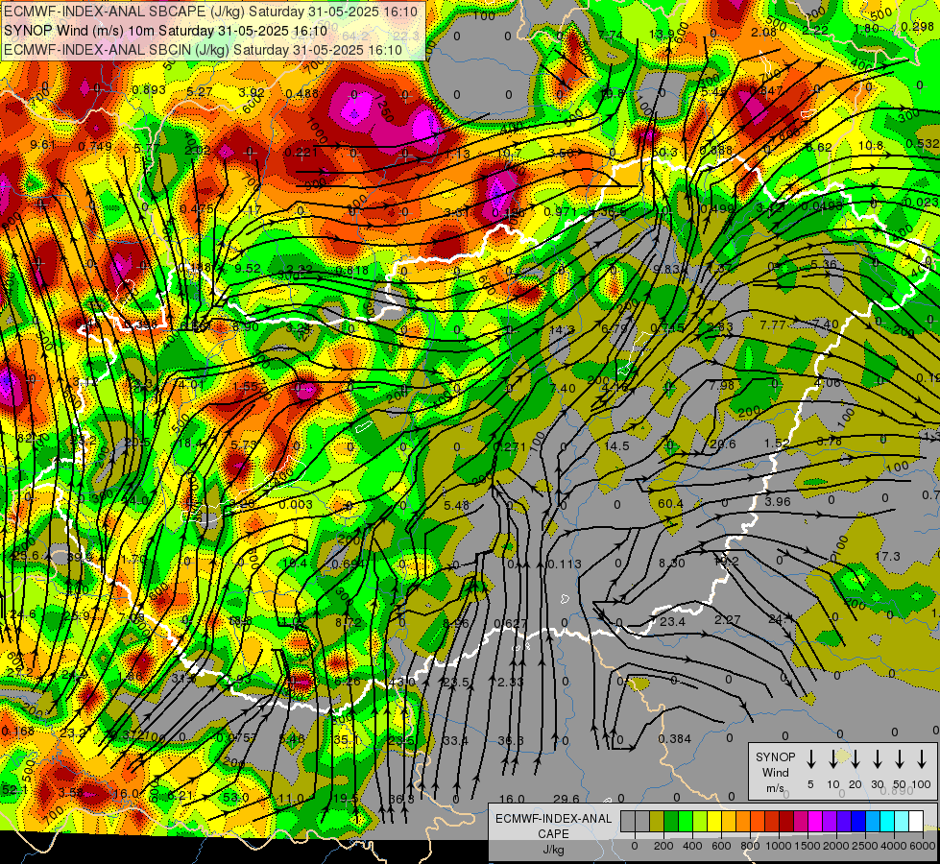Click the 100 m/s wind arrow in legend
The height and width of the screenshot is (864, 940).
(922, 759)
